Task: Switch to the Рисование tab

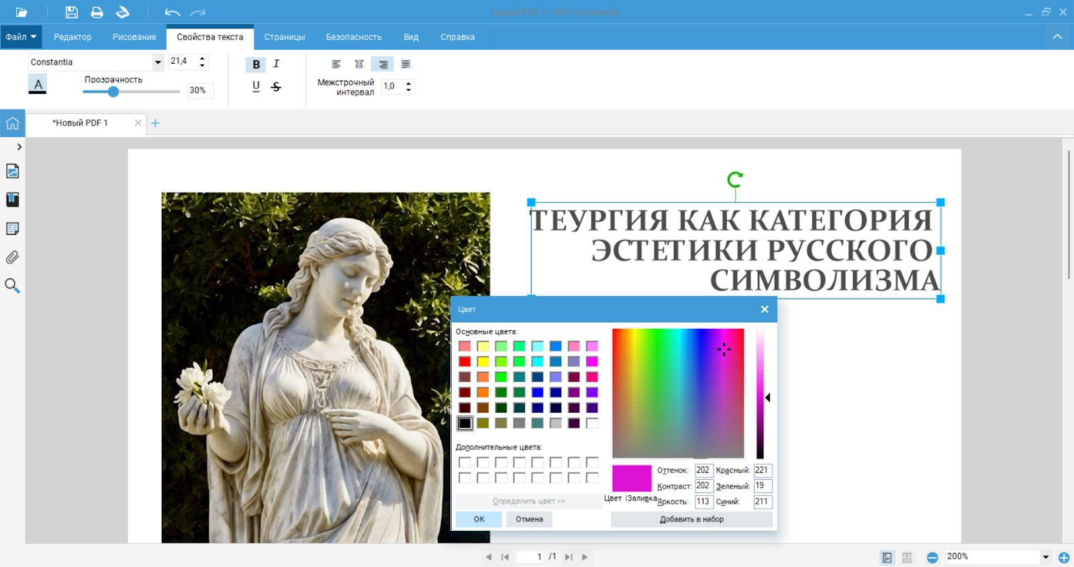Action: (134, 37)
